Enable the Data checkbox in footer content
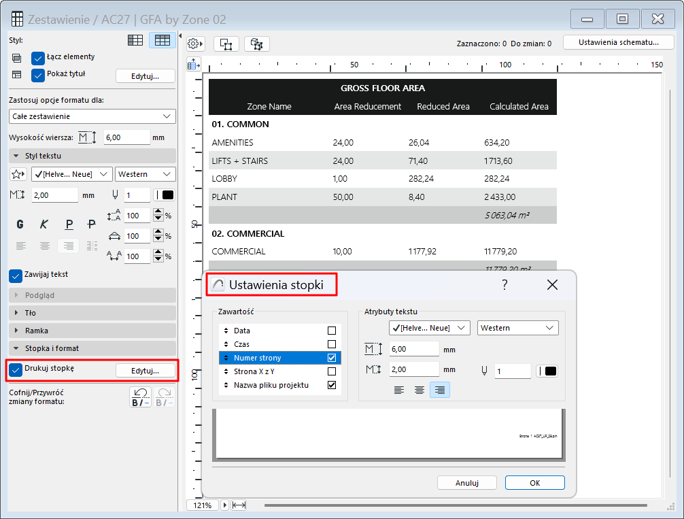684x519 pixels. pyautogui.click(x=332, y=331)
